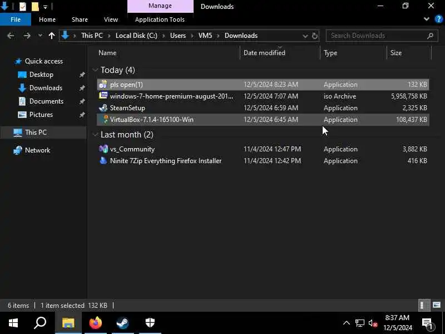Click the Pictures icon in sidebar
445x334 pixels.
coord(22,115)
